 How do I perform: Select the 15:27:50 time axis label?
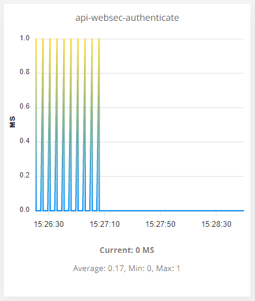[160, 224]
